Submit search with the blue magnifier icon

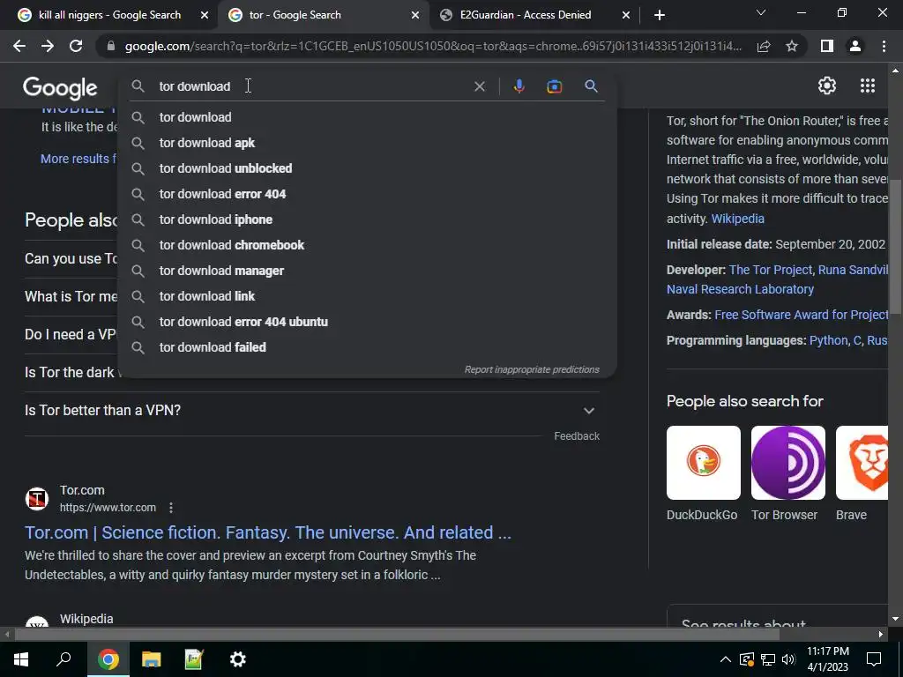(591, 86)
